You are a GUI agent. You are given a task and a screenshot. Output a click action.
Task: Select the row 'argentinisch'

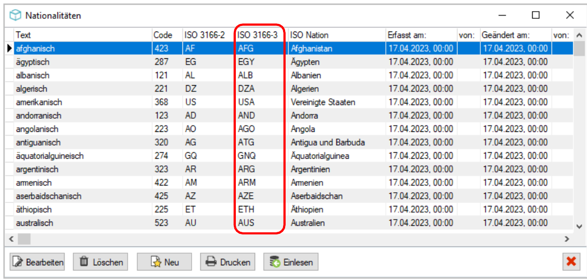[290, 169]
